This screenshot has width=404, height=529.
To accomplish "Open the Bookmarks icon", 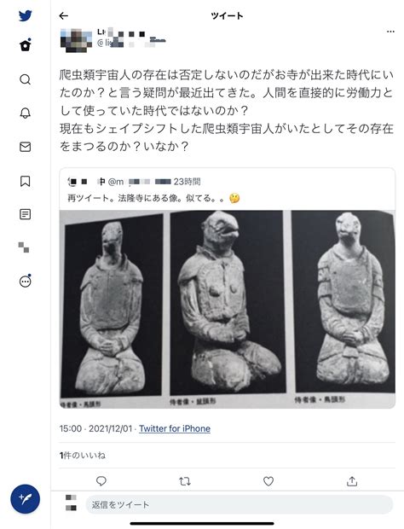I will point(26,181).
